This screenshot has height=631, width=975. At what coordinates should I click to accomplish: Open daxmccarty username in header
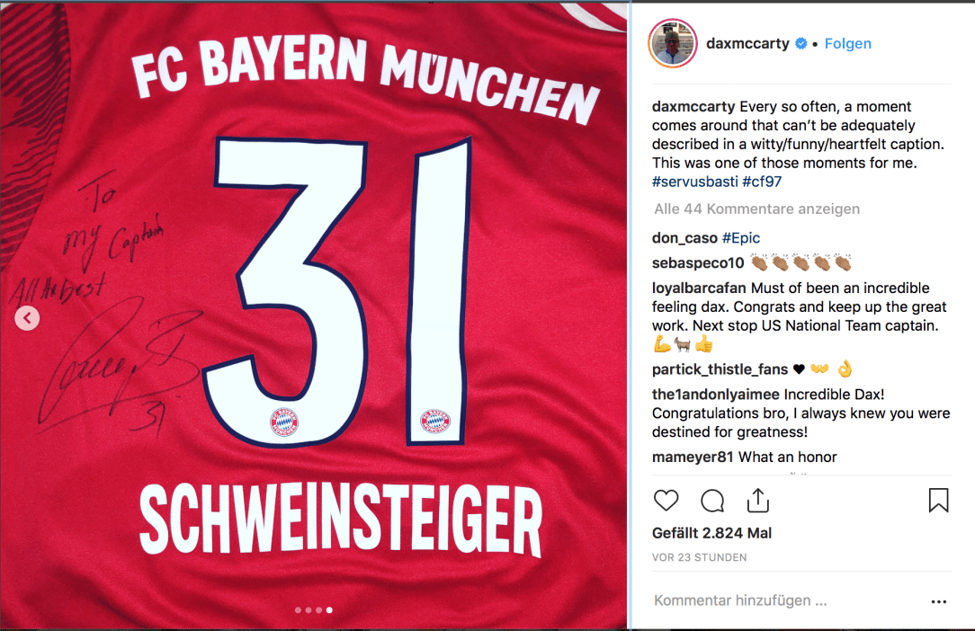(747, 43)
